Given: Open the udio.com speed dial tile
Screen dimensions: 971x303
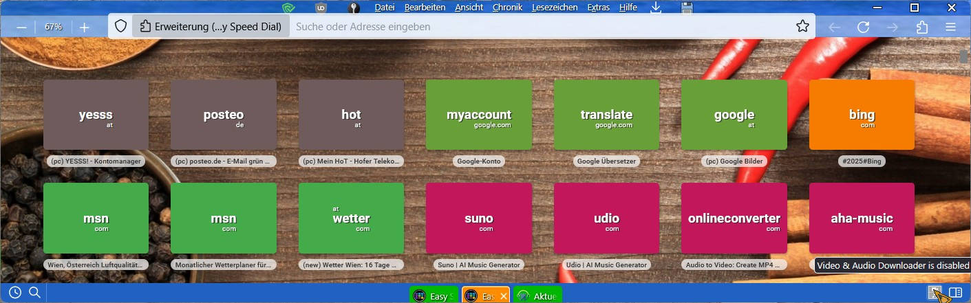Looking at the screenshot, I should (606, 218).
